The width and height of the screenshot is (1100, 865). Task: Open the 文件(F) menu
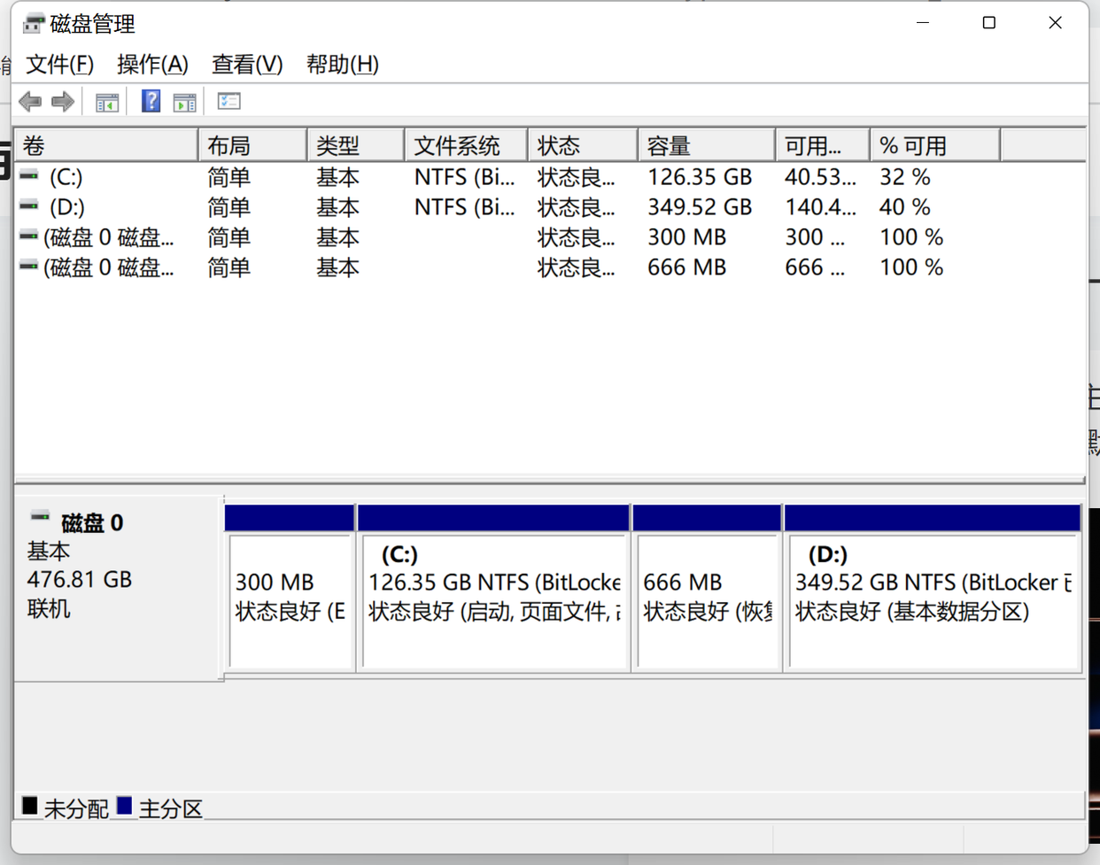coord(59,64)
